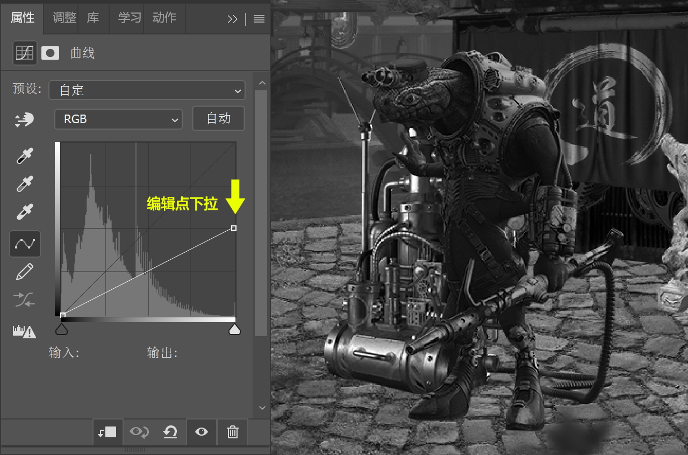688x455 pixels.
Task: Select the Curves adjustment icon
Action: (x=25, y=53)
